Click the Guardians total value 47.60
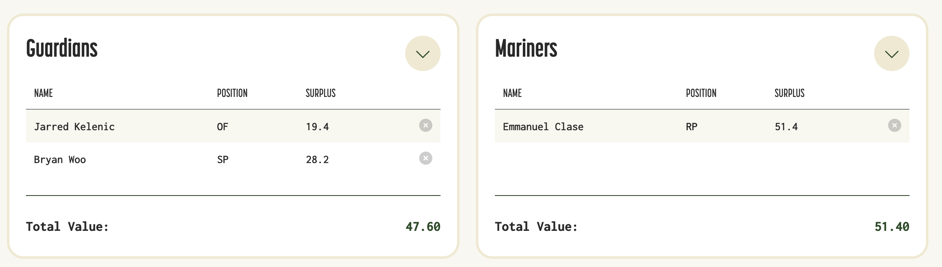Viewport: 942px width, 267px height. [x=422, y=227]
